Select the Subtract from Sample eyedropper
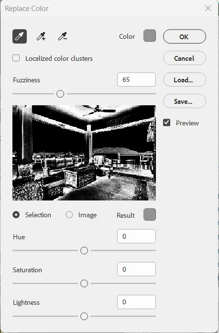 click(x=63, y=36)
